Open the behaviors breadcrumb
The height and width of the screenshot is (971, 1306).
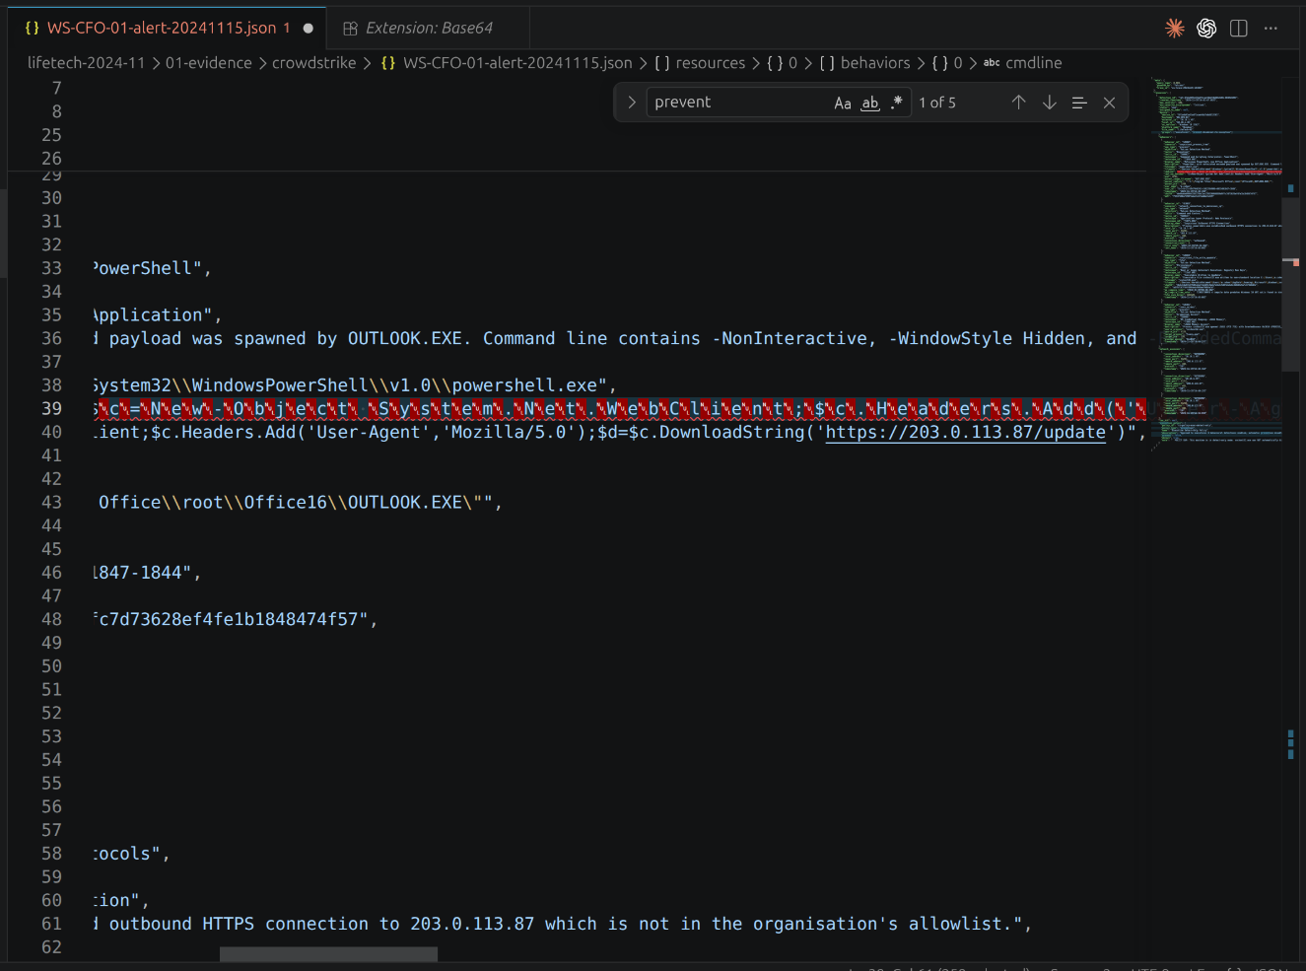875,63
